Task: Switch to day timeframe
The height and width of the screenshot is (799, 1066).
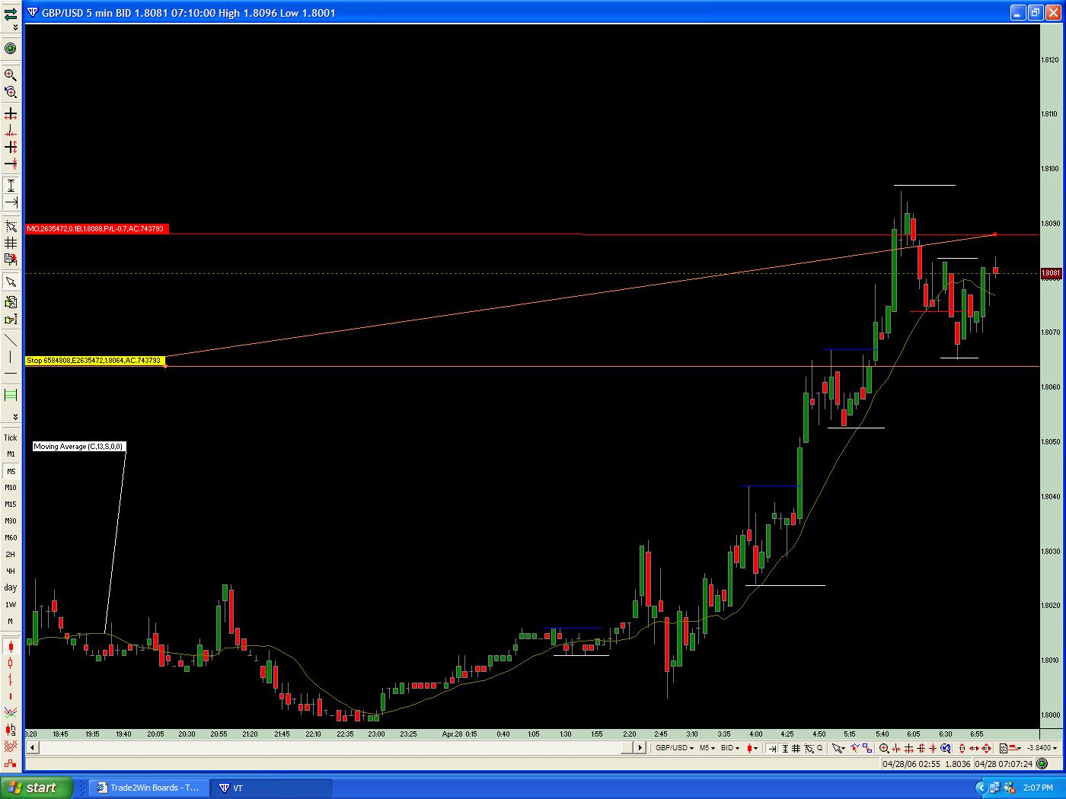Action: 11,587
